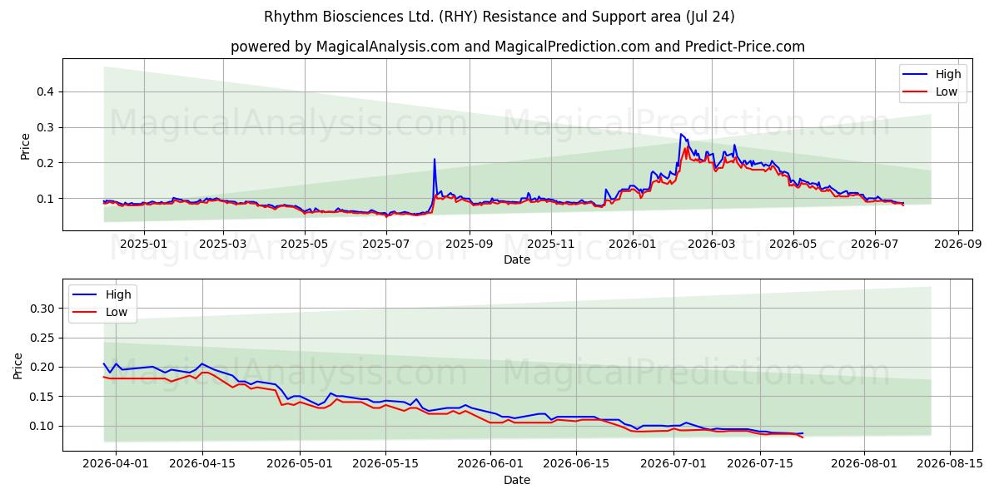The image size is (999, 499).
Task: Click the '2026-04-15' tick label on the bottom chart
Action: pyautogui.click(x=202, y=464)
